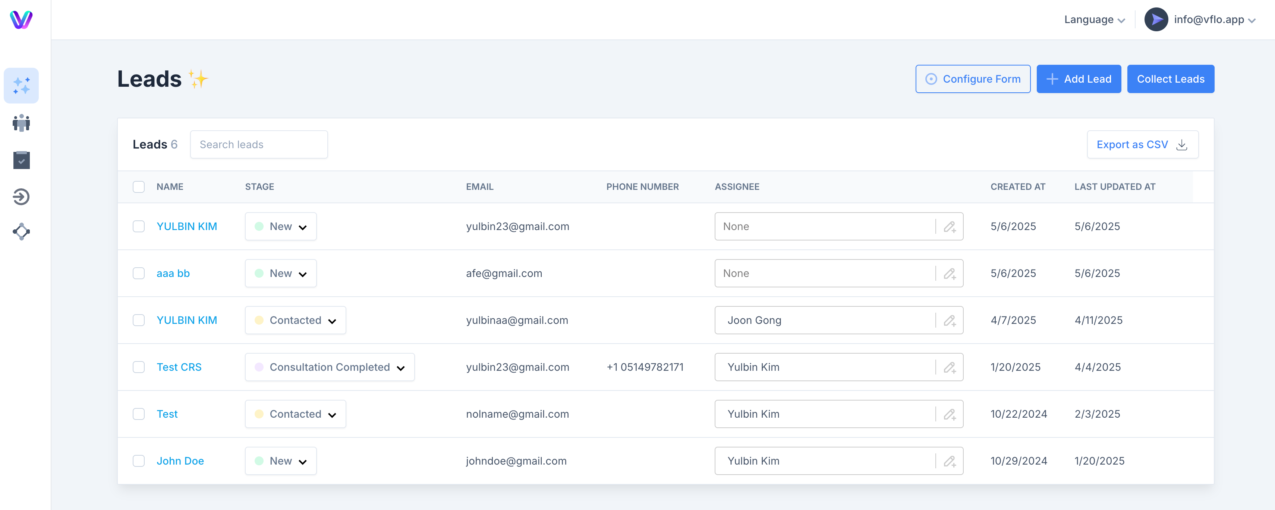
Task: Check the box for the John Doe lead
Action: click(x=139, y=461)
